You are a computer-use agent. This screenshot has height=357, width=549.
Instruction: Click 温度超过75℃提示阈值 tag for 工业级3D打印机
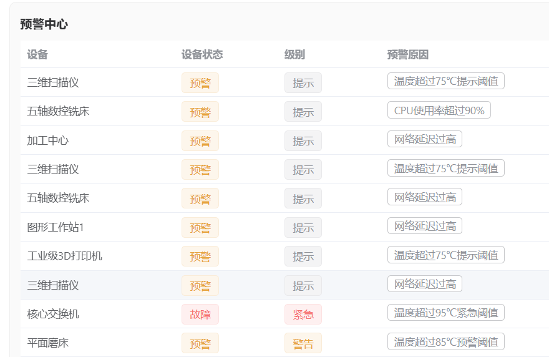tap(445, 255)
